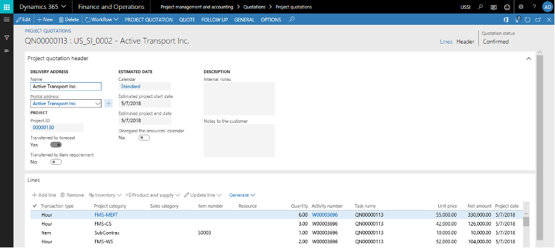The width and height of the screenshot is (555, 248).
Task: Open the Postal address dropdown
Action: (98, 103)
